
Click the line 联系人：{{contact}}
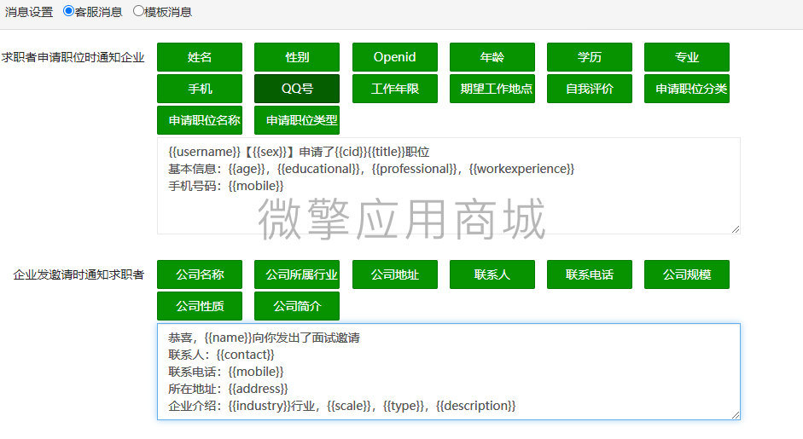221,355
